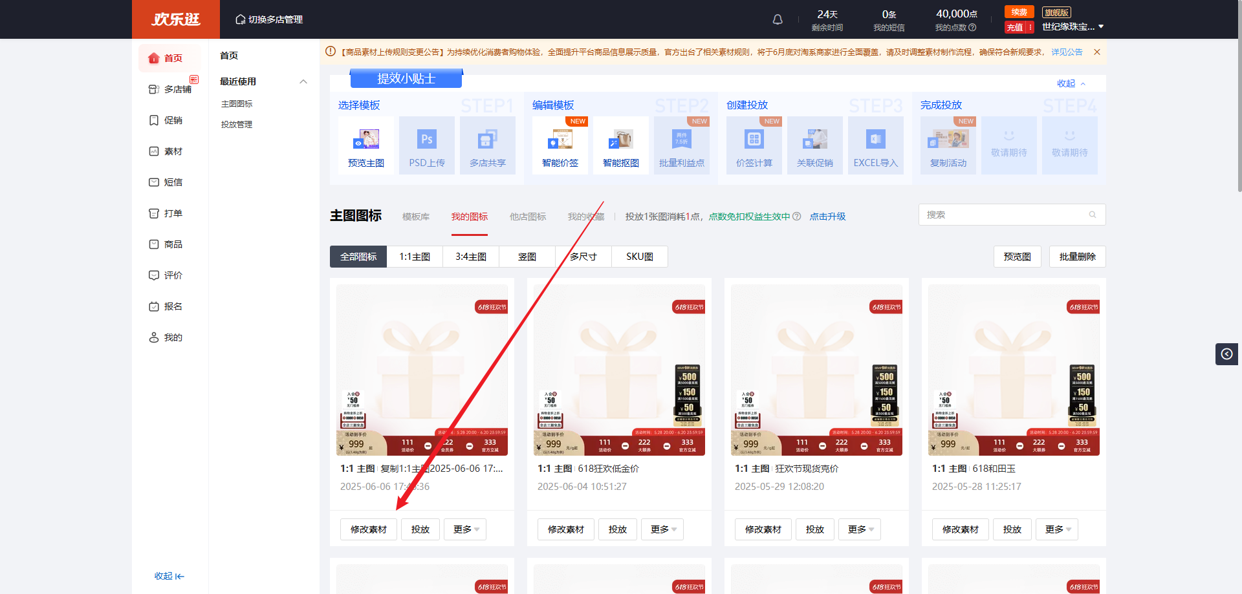
Task: Collapse the tips panel via 收起
Action: 1071,83
